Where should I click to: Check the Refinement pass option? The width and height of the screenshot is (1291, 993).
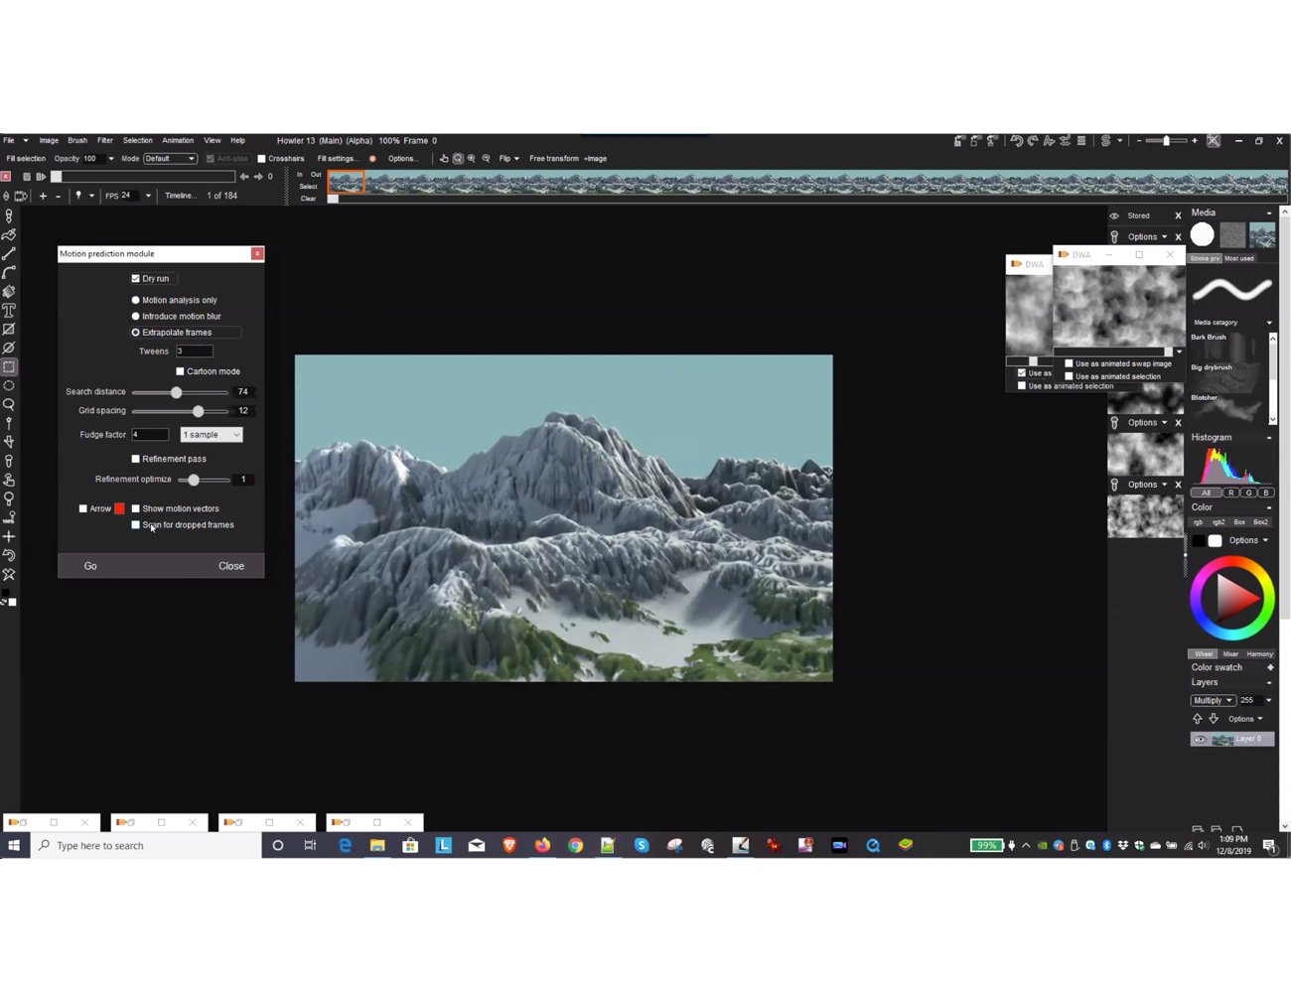tap(136, 458)
